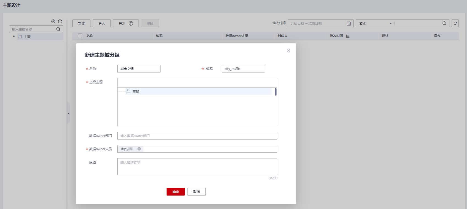Focus the 描述 description text area
This screenshot has width=467, height=209.
pos(197,166)
